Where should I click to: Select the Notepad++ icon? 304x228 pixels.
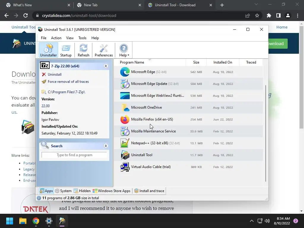(125, 143)
